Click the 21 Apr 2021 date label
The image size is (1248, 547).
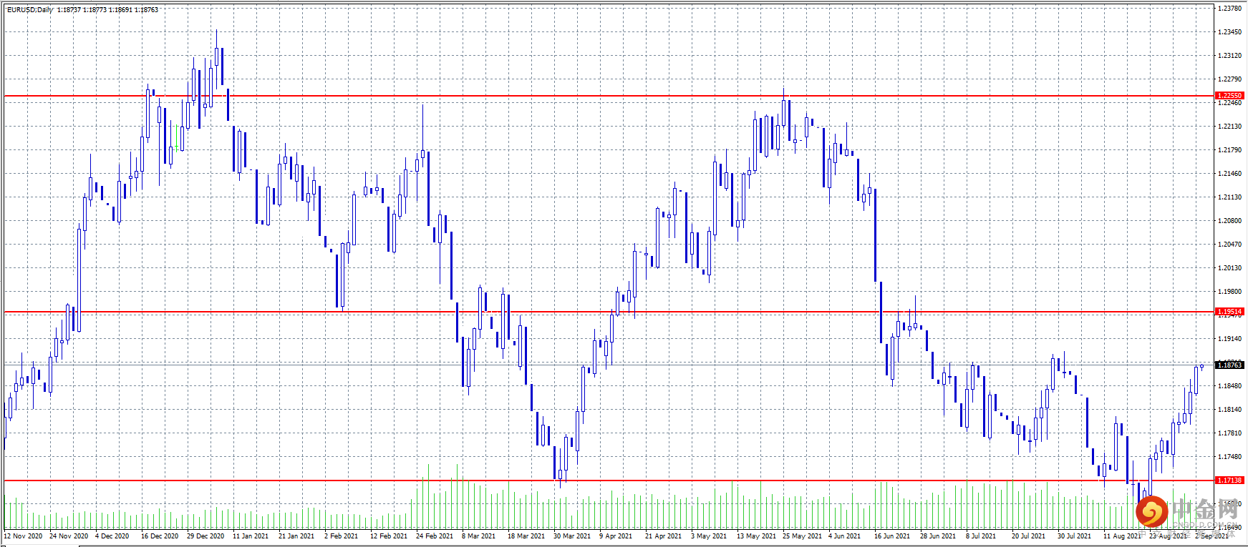[x=664, y=536]
